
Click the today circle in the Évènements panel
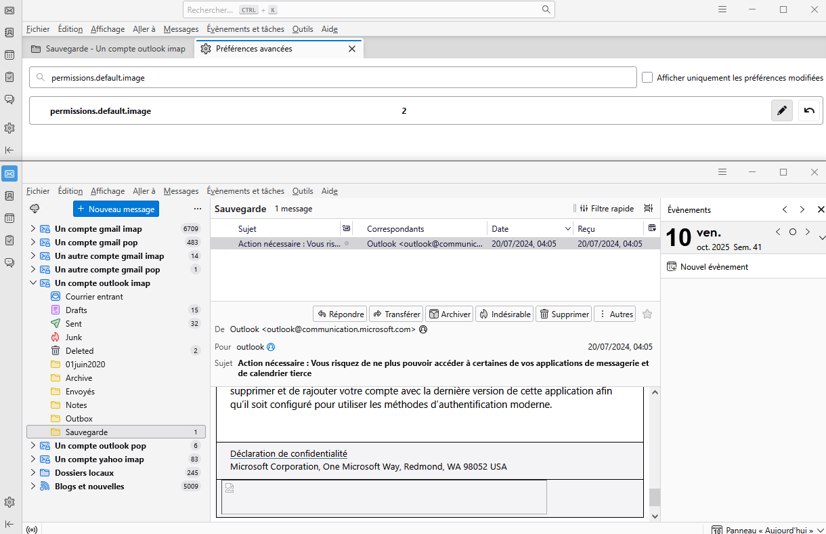pos(793,232)
